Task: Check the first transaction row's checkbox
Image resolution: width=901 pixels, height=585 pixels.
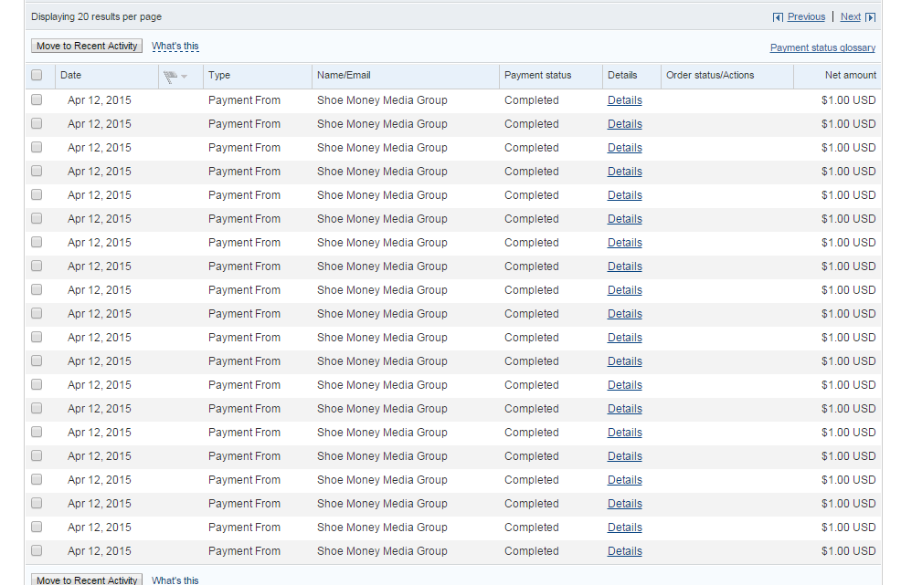Action: [x=37, y=99]
